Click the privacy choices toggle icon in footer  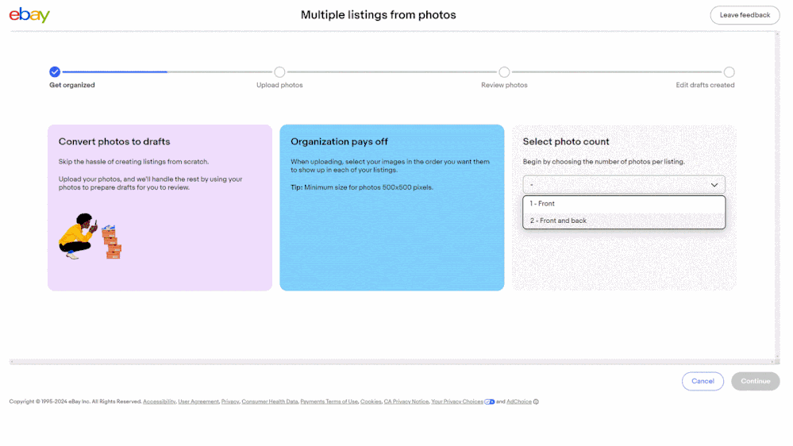pyautogui.click(x=490, y=402)
